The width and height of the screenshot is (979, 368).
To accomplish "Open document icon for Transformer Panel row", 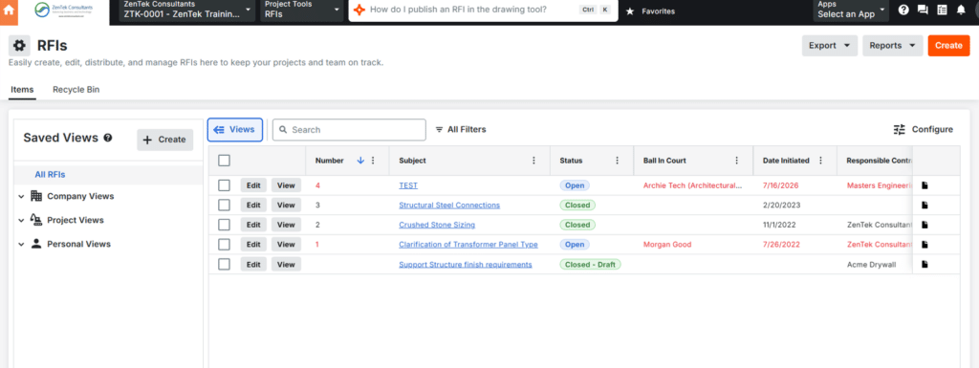I will [925, 245].
